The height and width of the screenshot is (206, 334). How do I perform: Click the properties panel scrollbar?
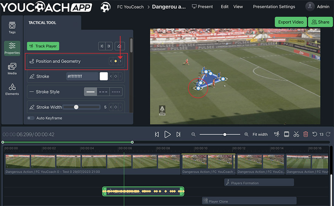[x=131, y=45]
